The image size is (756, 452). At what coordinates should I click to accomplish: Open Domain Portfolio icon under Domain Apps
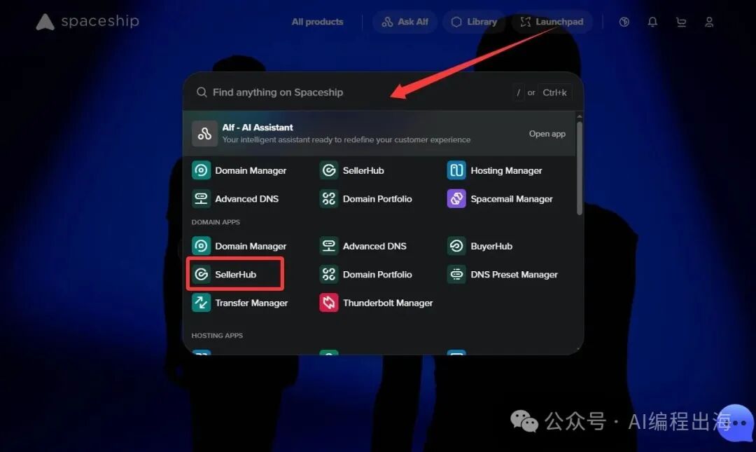pyautogui.click(x=329, y=274)
